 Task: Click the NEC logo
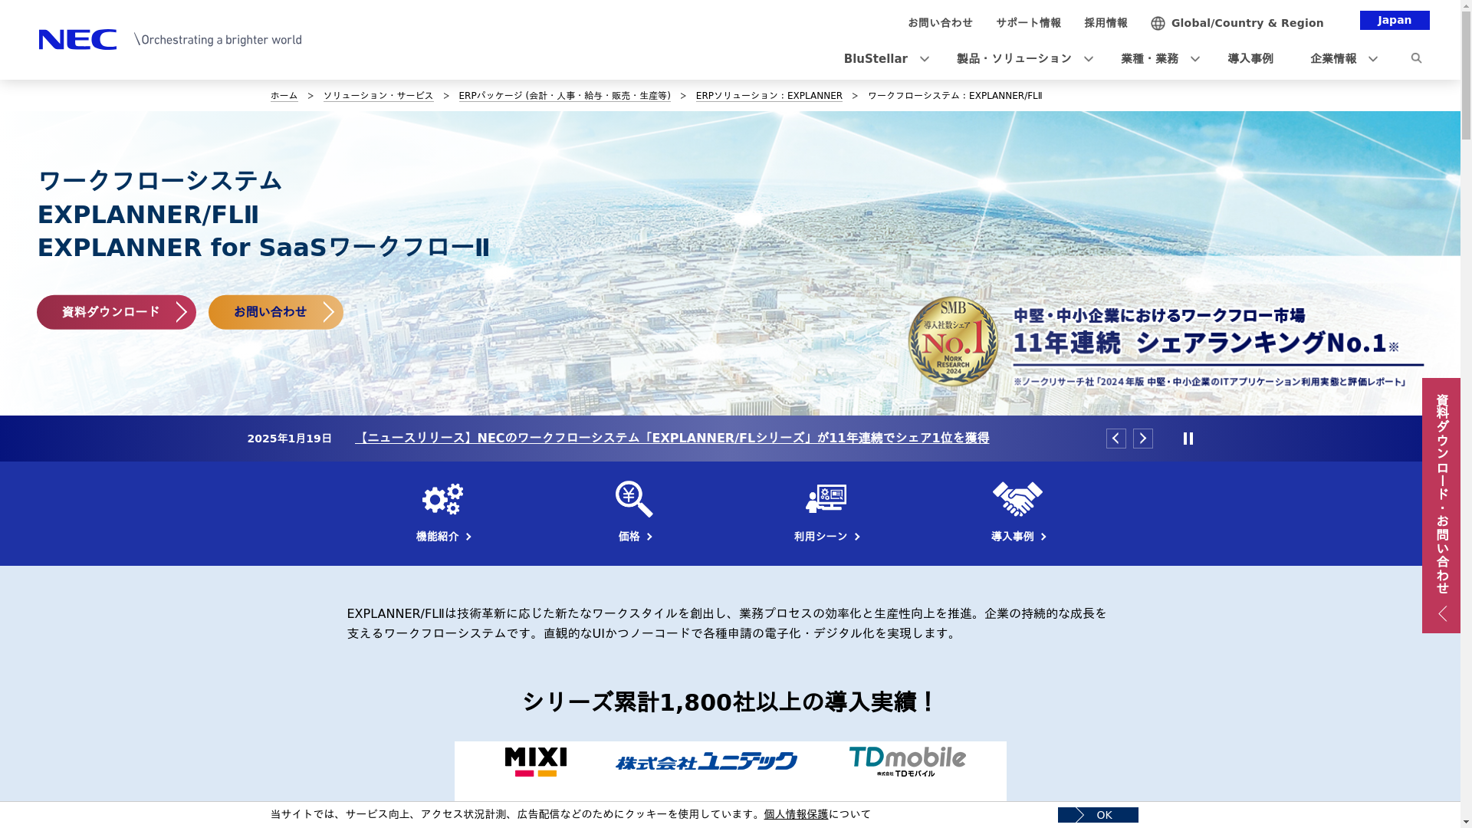coord(77,39)
